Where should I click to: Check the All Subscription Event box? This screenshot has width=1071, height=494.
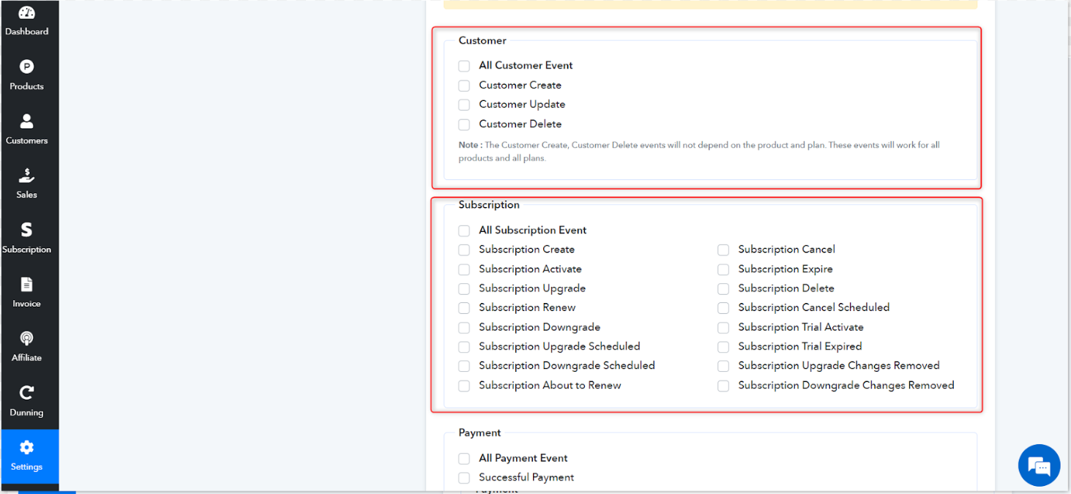click(x=464, y=231)
